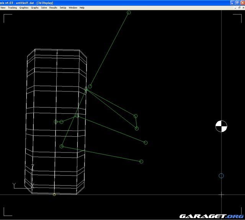The image size is (245, 220).
Task: Open the Help menu
Action: coord(82,8)
